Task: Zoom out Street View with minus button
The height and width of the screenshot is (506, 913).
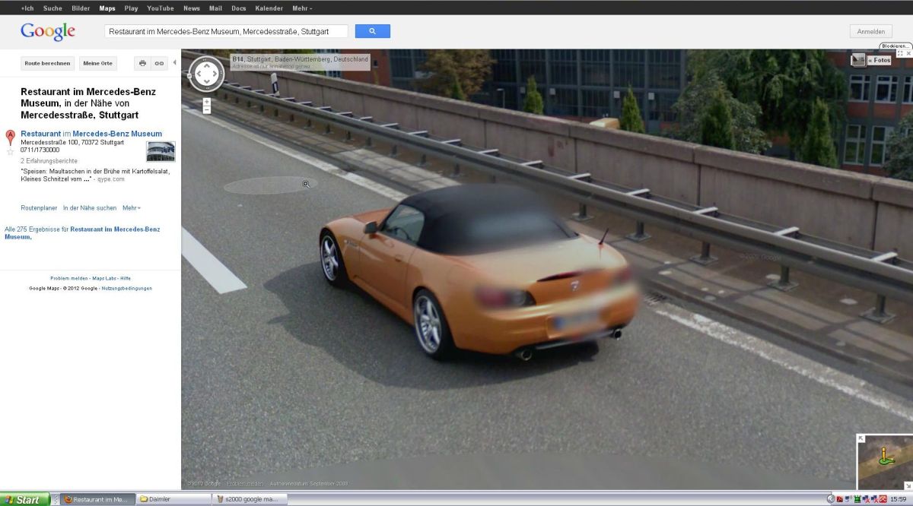Action: [207, 110]
